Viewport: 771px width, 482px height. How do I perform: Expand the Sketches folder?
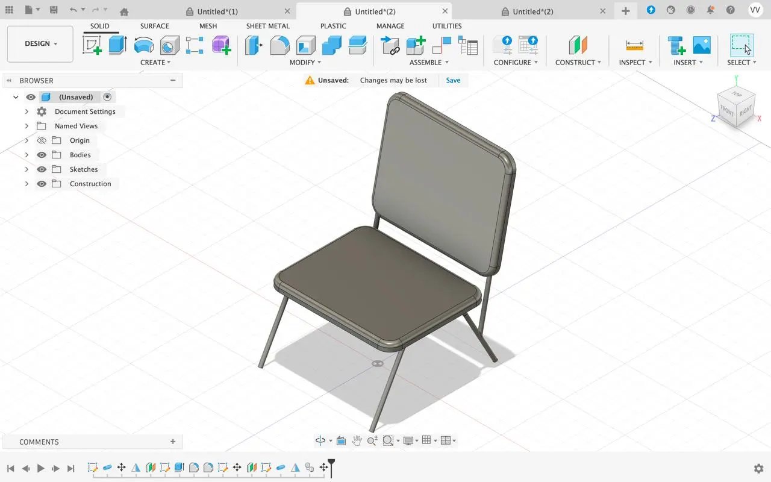27,169
